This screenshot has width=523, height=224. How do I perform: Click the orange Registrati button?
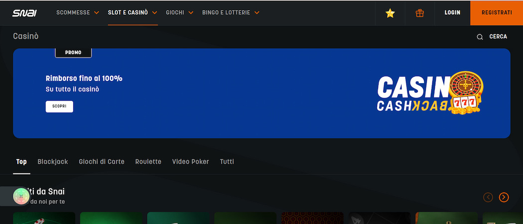click(496, 13)
